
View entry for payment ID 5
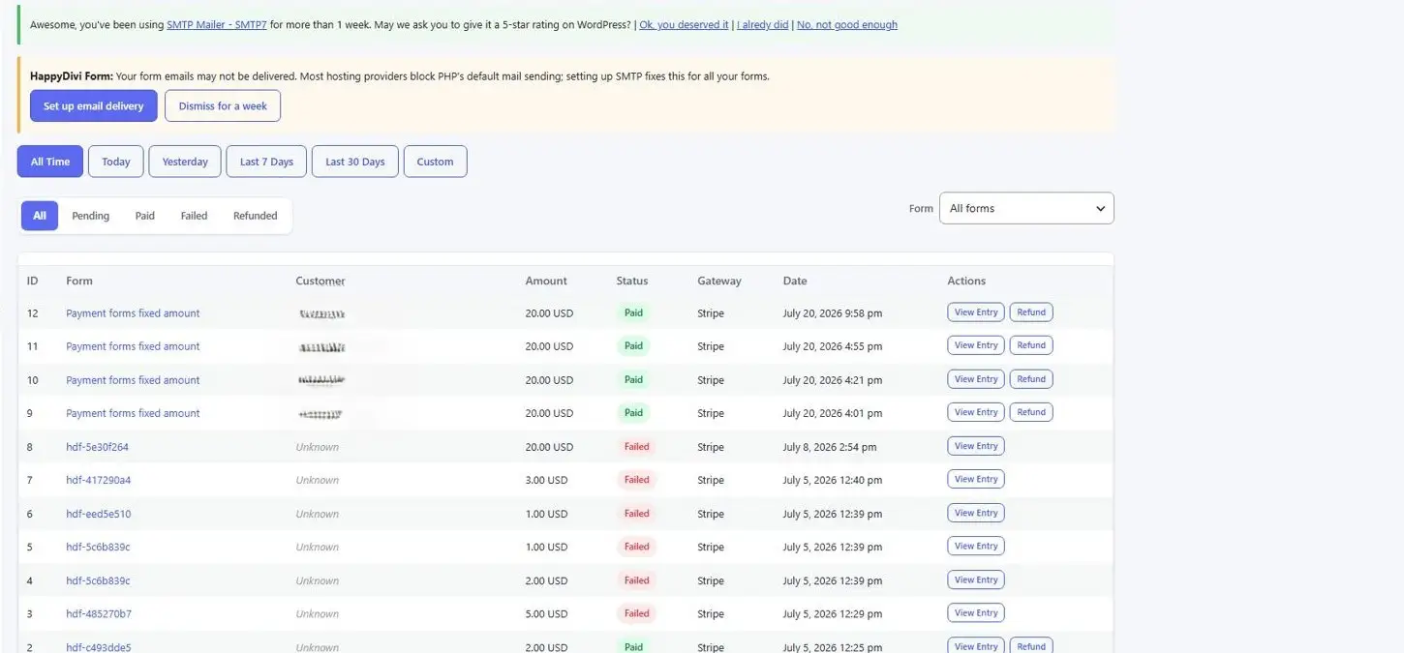[976, 546]
